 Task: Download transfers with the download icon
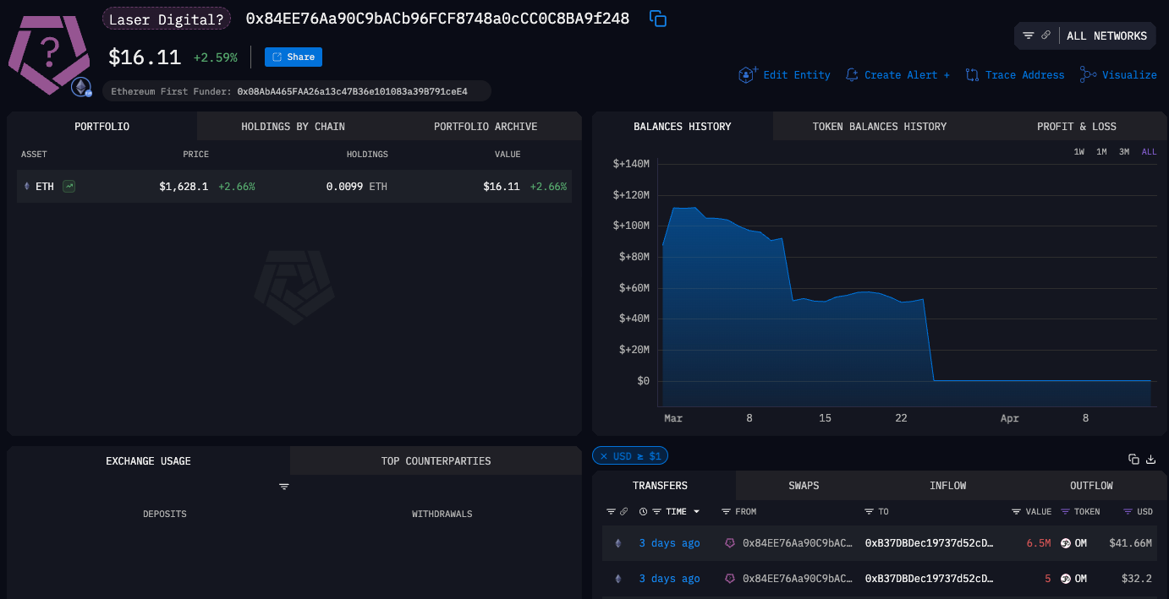point(1150,459)
